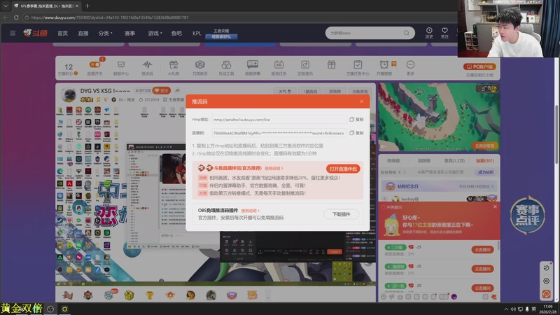
Task: Open a new browser tab
Action: coord(87,6)
